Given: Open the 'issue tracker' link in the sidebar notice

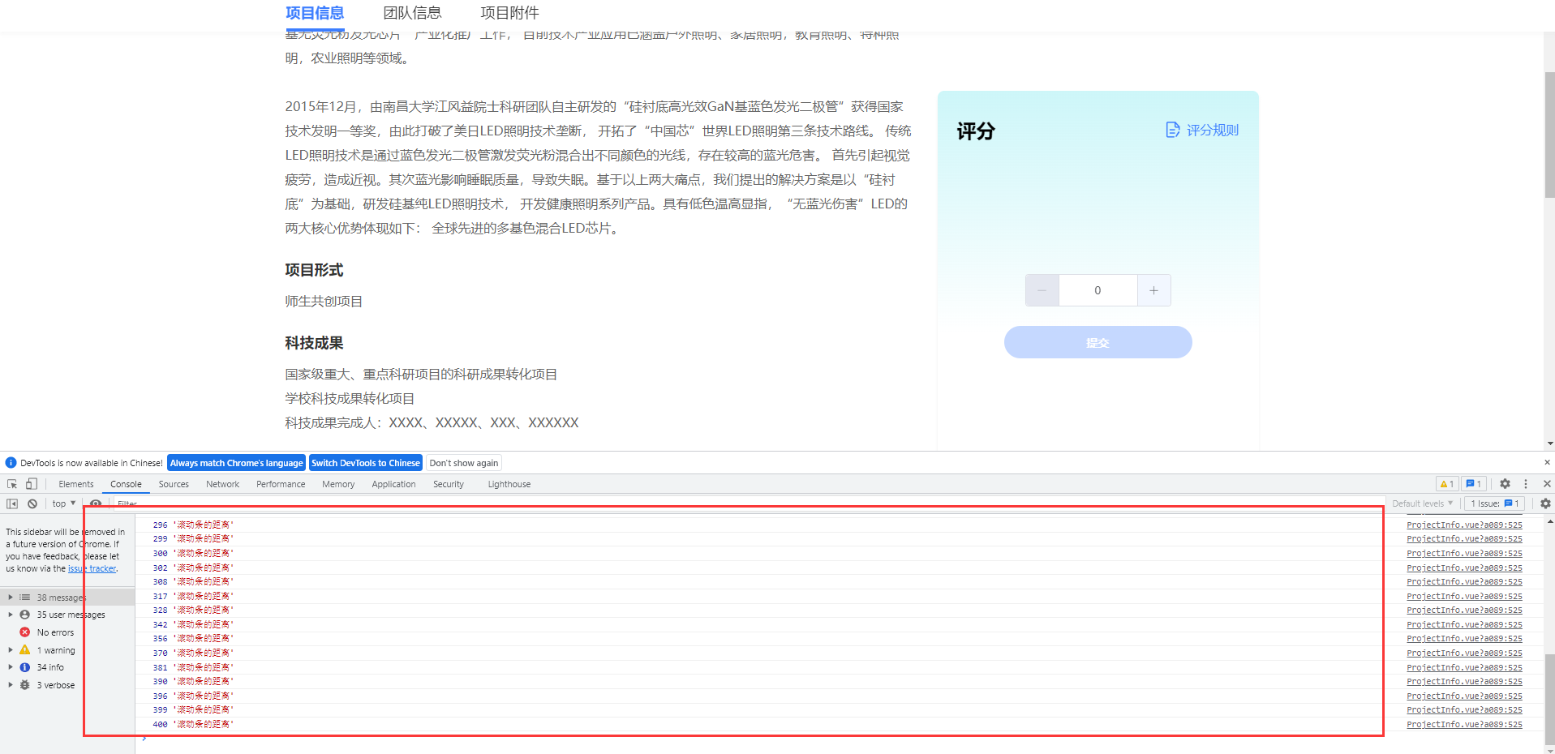Looking at the screenshot, I should (x=92, y=568).
